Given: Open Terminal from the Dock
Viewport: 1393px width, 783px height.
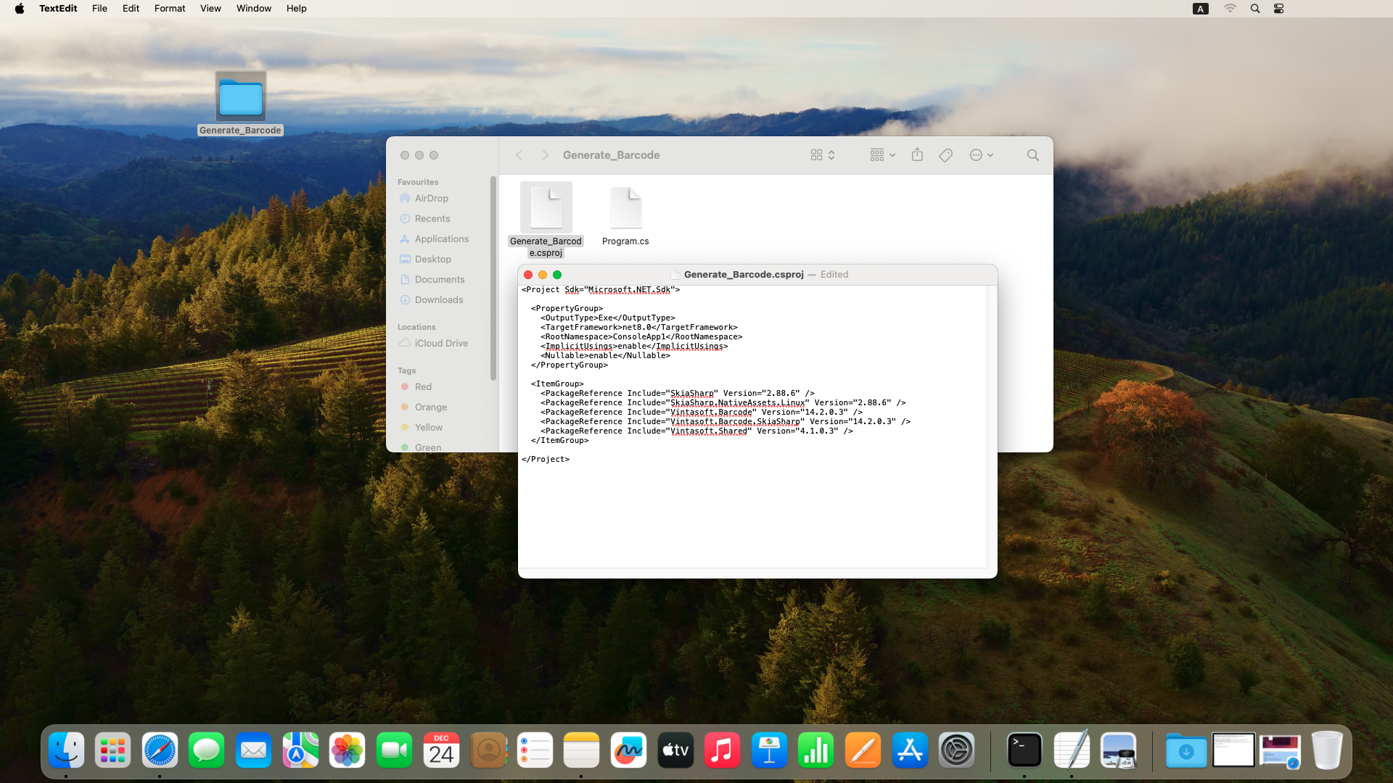Looking at the screenshot, I should 1024,750.
